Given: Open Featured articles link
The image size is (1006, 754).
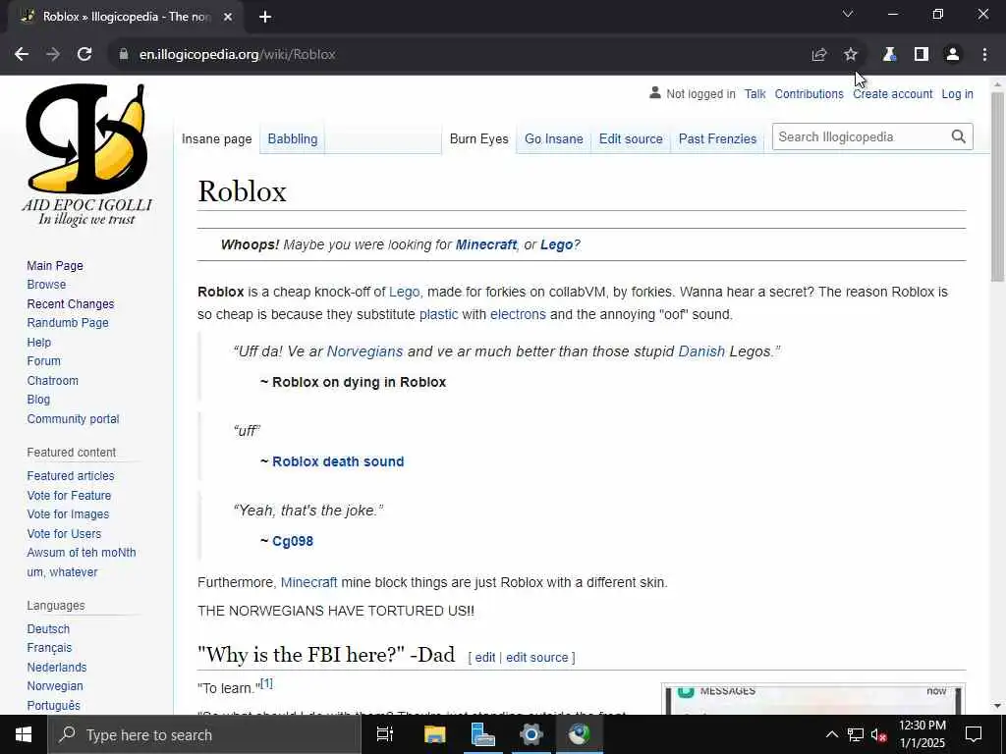Looking at the screenshot, I should point(71,476).
